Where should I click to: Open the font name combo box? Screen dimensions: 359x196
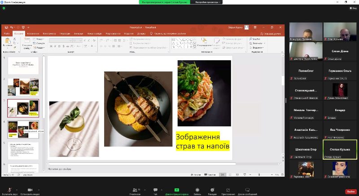tap(61, 40)
